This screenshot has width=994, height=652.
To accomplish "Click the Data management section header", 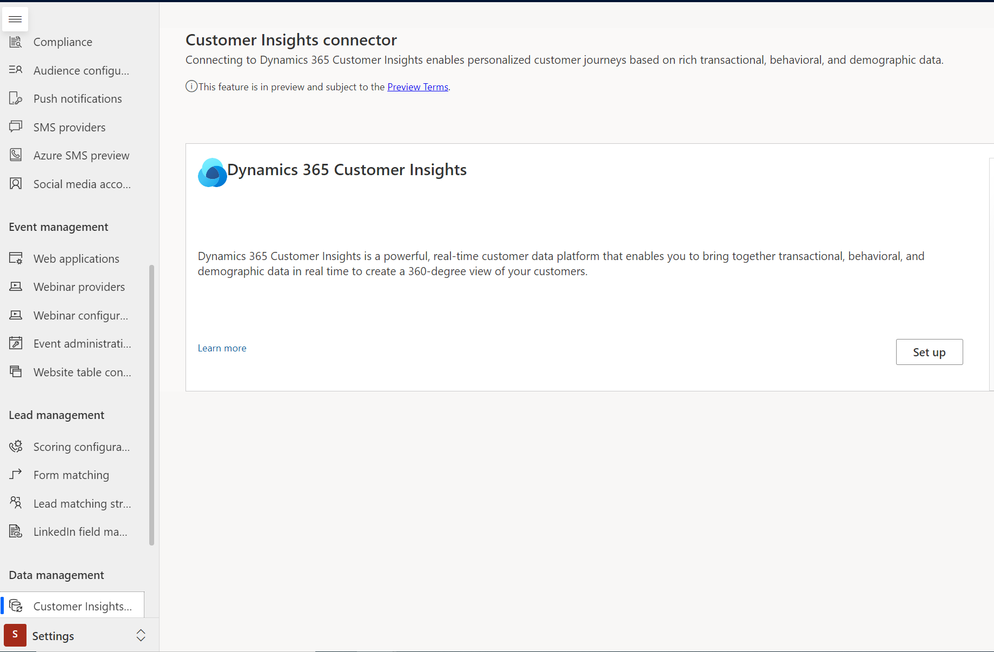I will point(56,575).
